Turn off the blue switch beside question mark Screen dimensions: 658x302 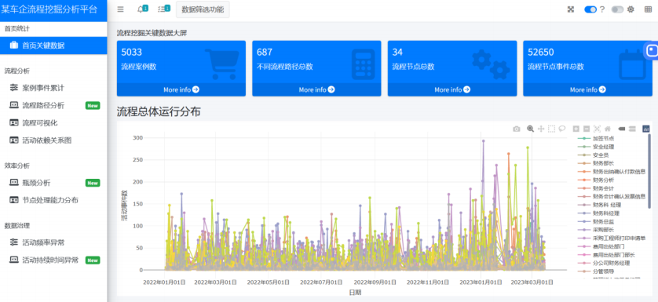(590, 9)
